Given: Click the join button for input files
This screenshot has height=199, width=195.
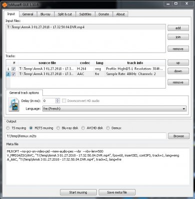Looking at the screenshot, I should click(x=178, y=37).
